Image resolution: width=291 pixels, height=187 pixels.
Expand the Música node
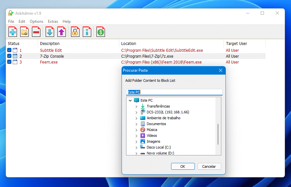(137, 130)
